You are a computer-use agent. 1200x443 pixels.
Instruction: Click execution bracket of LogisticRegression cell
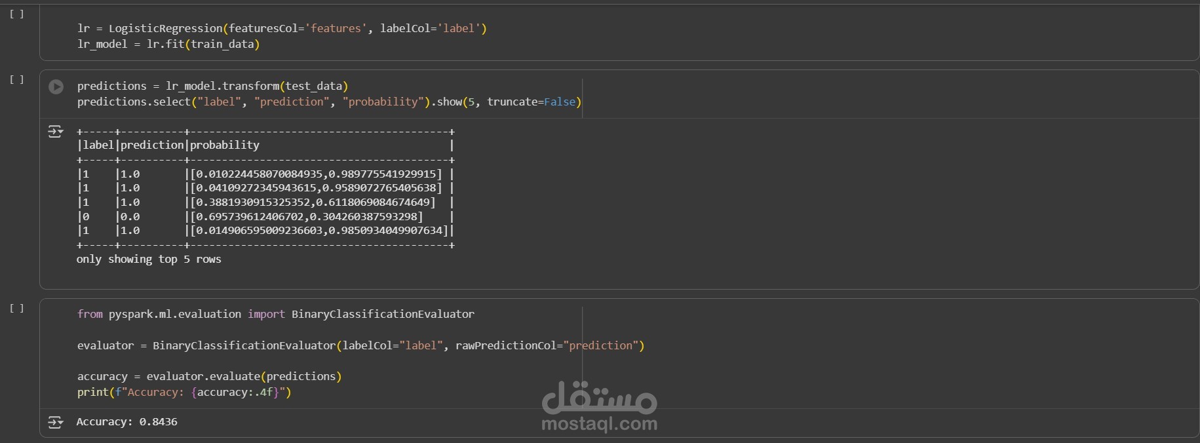[17, 14]
